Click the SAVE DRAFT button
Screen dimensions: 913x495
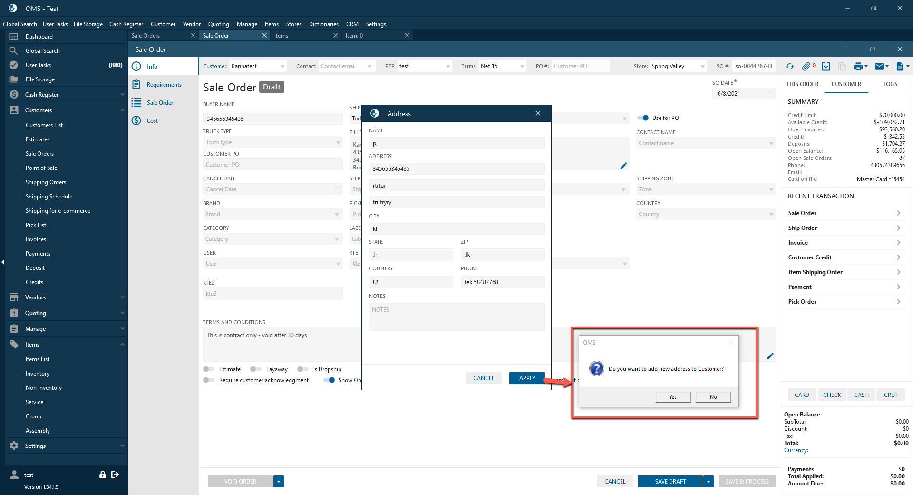tap(670, 482)
